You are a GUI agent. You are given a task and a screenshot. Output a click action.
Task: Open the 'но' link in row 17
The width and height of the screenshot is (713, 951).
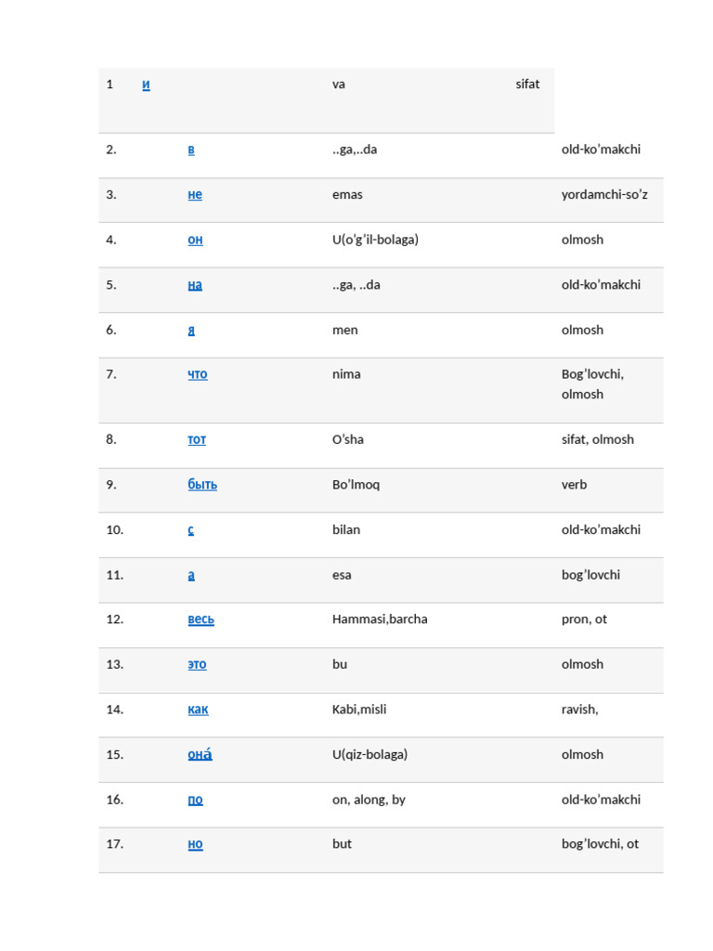tap(195, 844)
